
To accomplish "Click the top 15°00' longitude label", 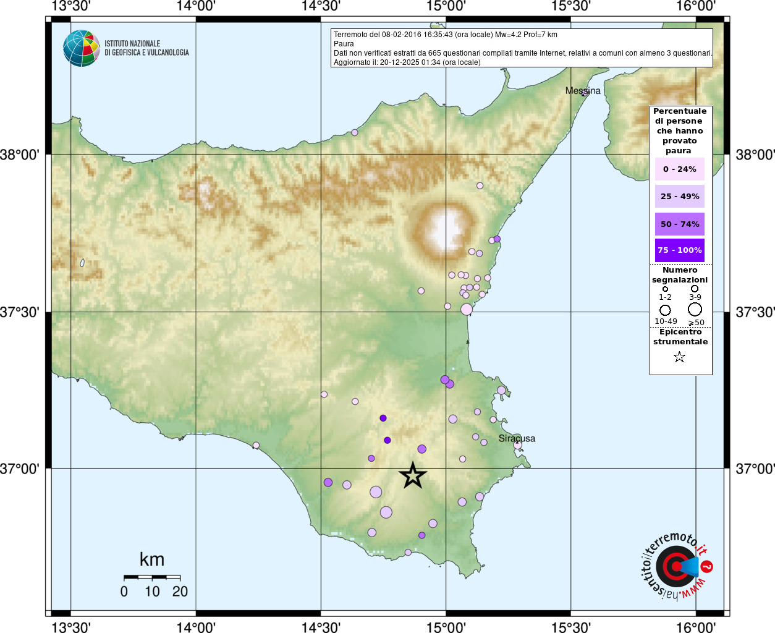I will click(446, 6).
